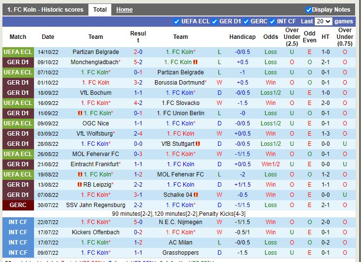Screen dimensions: 361x262
Task: Uncheck the GERC filter checkbox
Action: [x=246, y=21]
